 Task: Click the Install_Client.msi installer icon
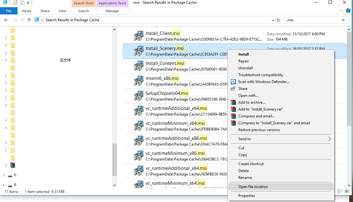(x=138, y=36)
